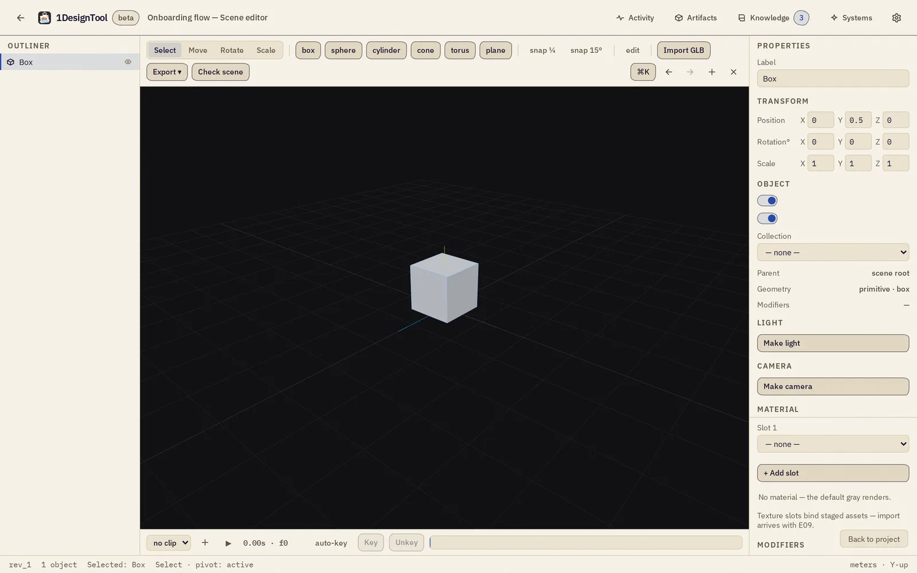Viewport: 917px width, 573px height.
Task: Toggle Box visibility eye in Outliner
Action: (128, 62)
